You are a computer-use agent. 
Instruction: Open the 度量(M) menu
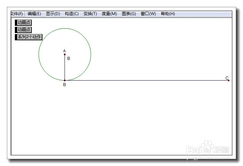click(x=109, y=14)
